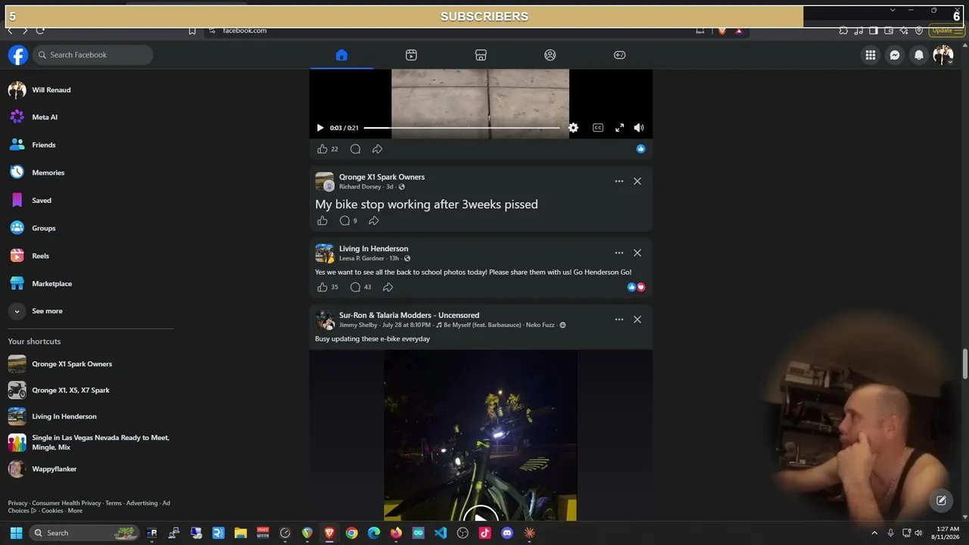Viewport: 969px width, 545px height.
Task: Open Windows Start menu
Action: point(16,533)
